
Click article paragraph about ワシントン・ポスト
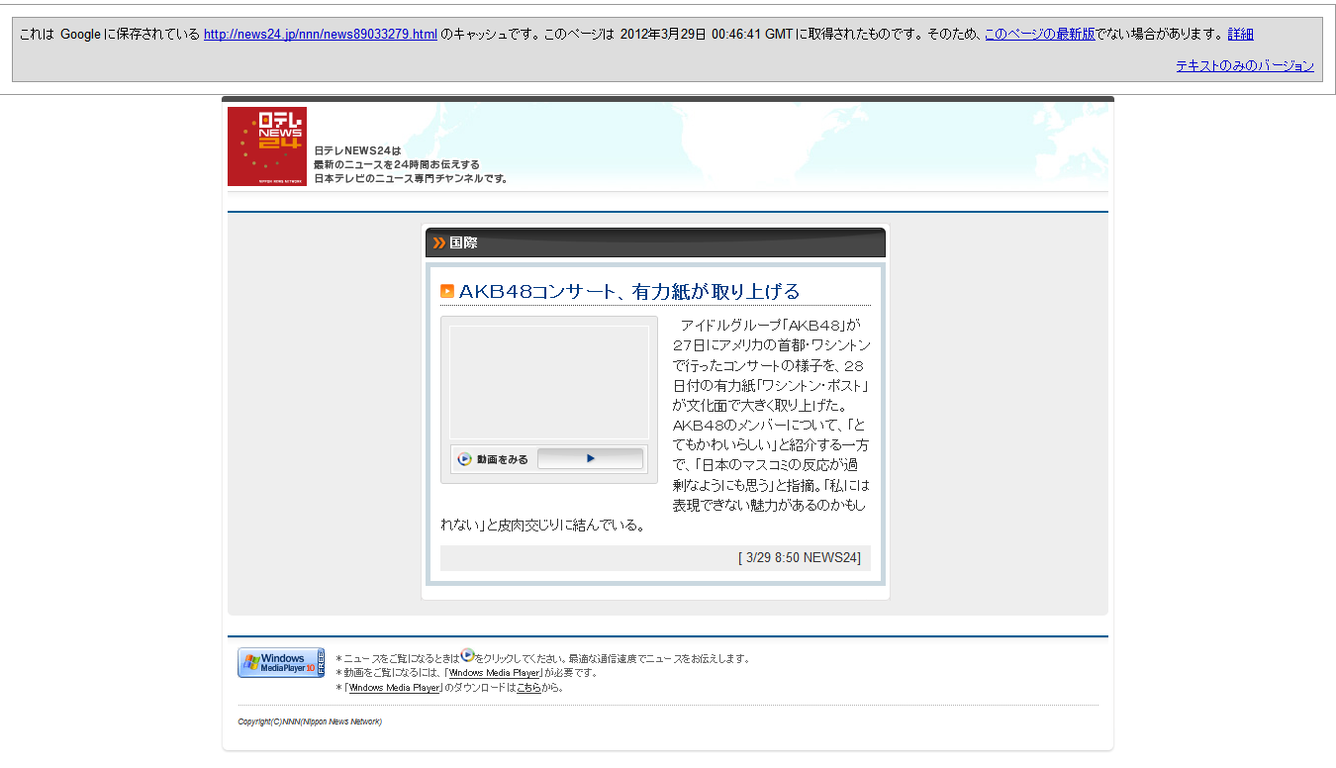tap(656, 425)
